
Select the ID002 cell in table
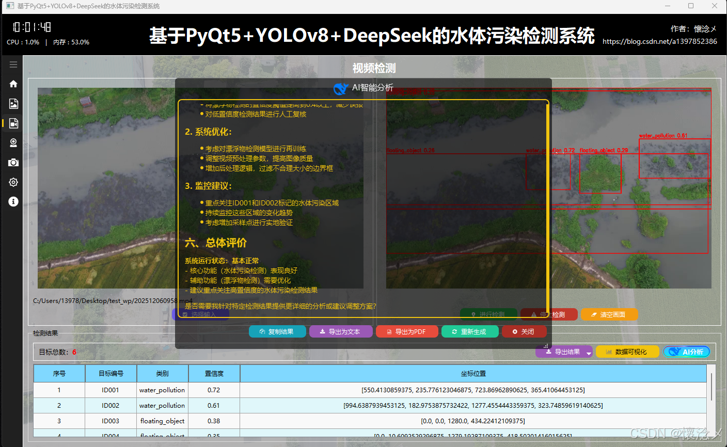pyautogui.click(x=110, y=406)
